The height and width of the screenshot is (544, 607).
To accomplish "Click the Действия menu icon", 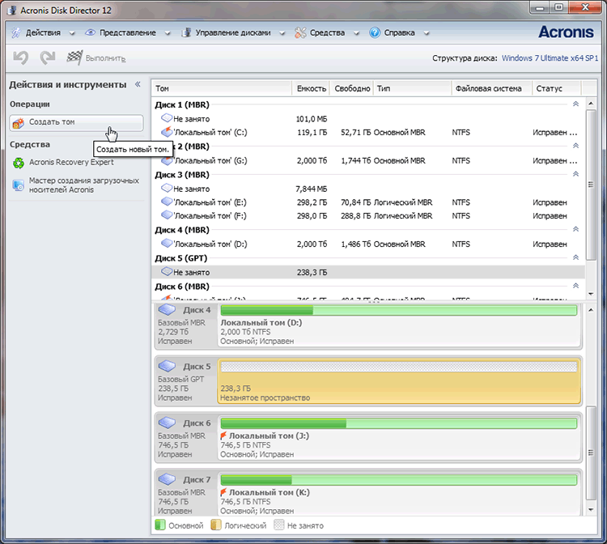I will click(x=16, y=33).
